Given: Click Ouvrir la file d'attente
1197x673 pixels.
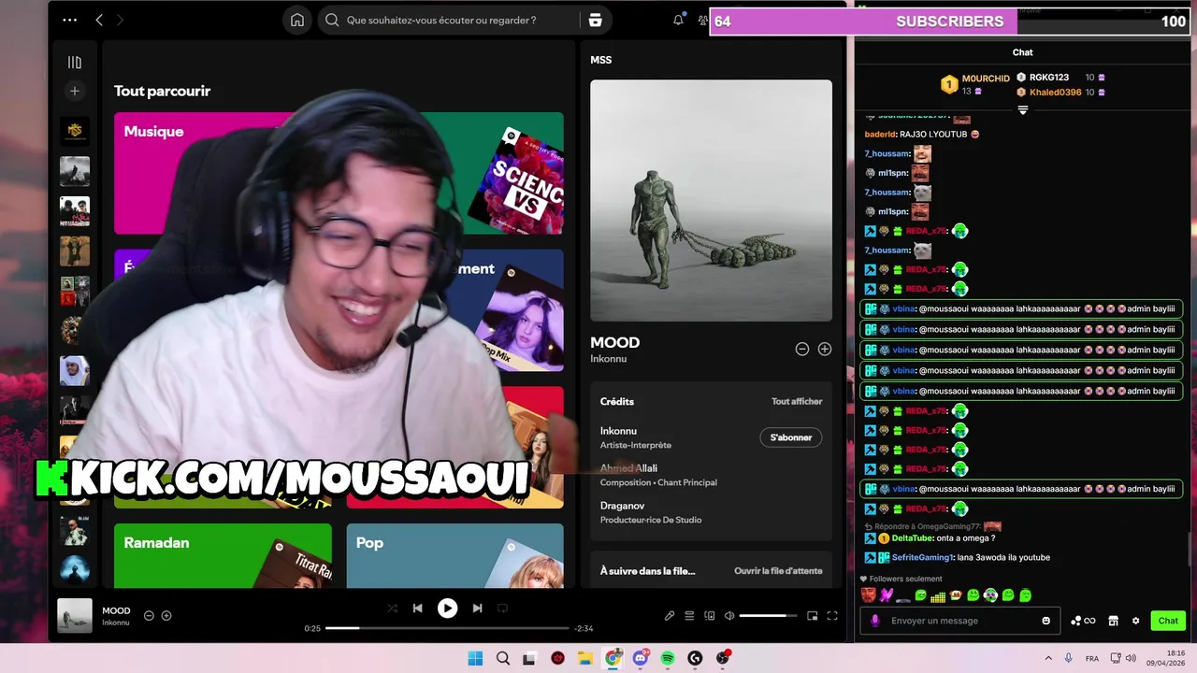Looking at the screenshot, I should pos(778,570).
